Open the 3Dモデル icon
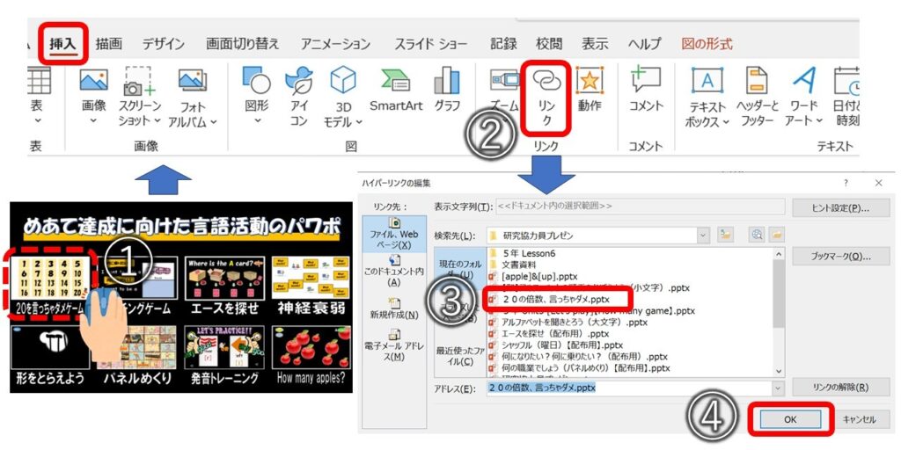Screen dimensions: 901x450 click(x=342, y=82)
